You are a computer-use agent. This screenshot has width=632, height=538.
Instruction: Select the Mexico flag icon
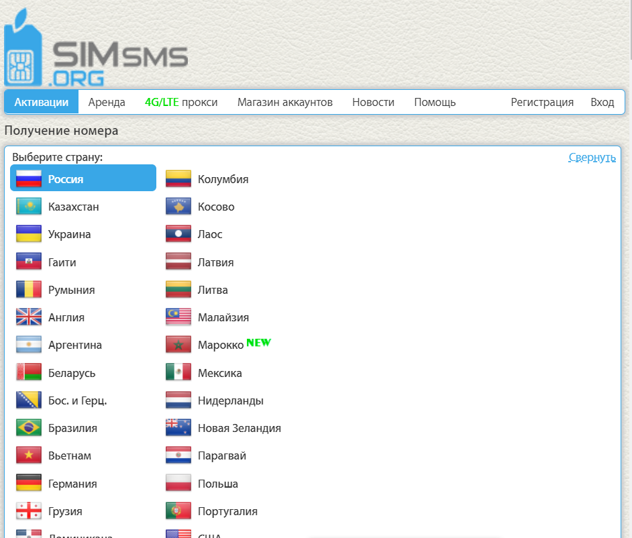[x=178, y=372]
